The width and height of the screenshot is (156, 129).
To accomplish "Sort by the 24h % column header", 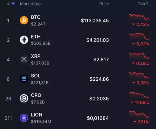I will (144, 4).
